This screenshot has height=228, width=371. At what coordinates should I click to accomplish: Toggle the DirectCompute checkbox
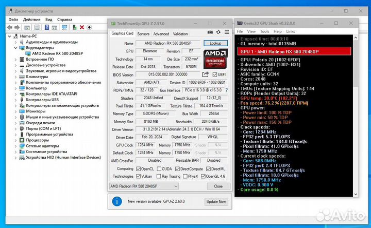[x=177, y=169]
